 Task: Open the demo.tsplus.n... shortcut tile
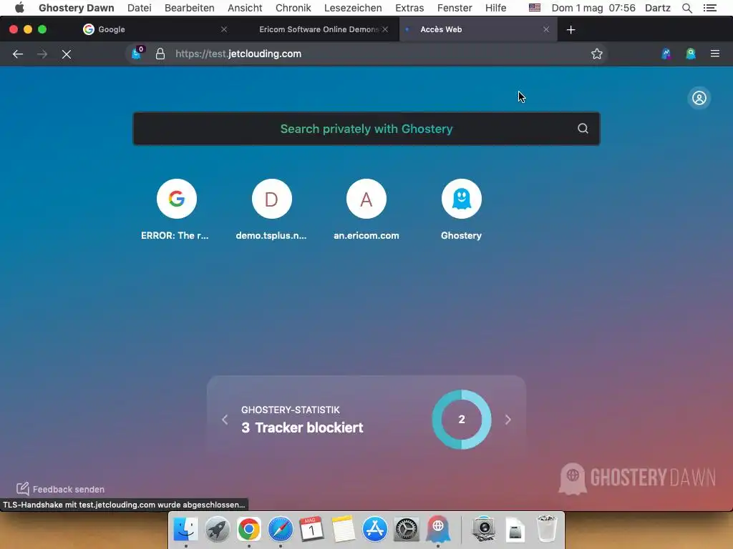(x=271, y=199)
